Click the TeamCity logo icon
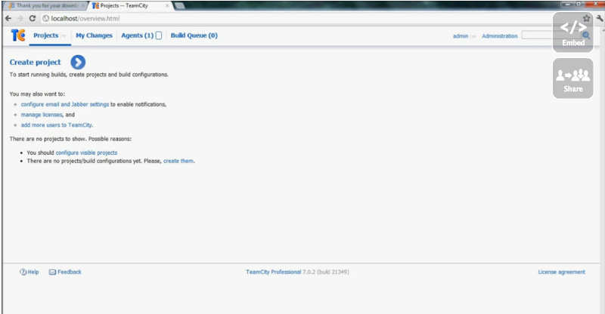 click(x=17, y=35)
